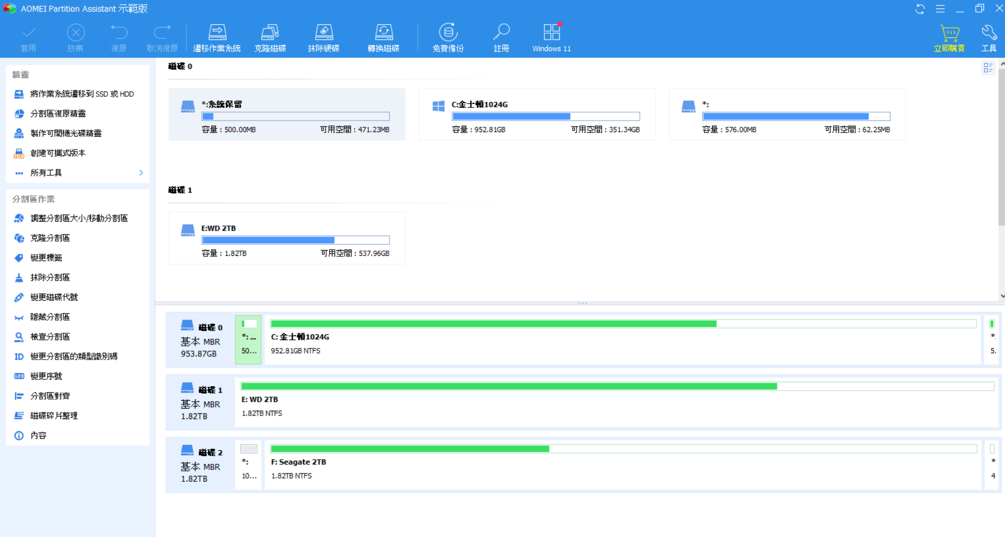Viewport: 1005px width, 537px height.
Task: Select 磁碟 0 header in disk map
Action: click(201, 340)
